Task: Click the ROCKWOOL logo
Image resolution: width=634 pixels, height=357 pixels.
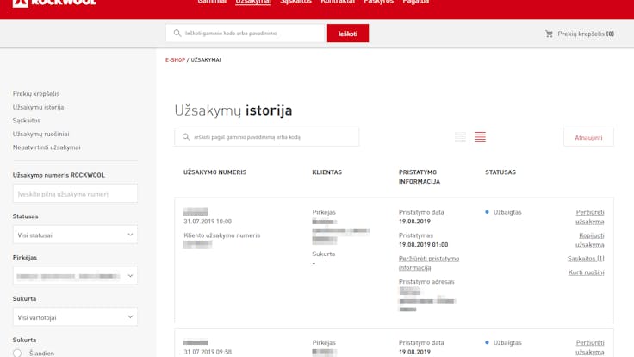Action: pyautogui.click(x=54, y=3)
